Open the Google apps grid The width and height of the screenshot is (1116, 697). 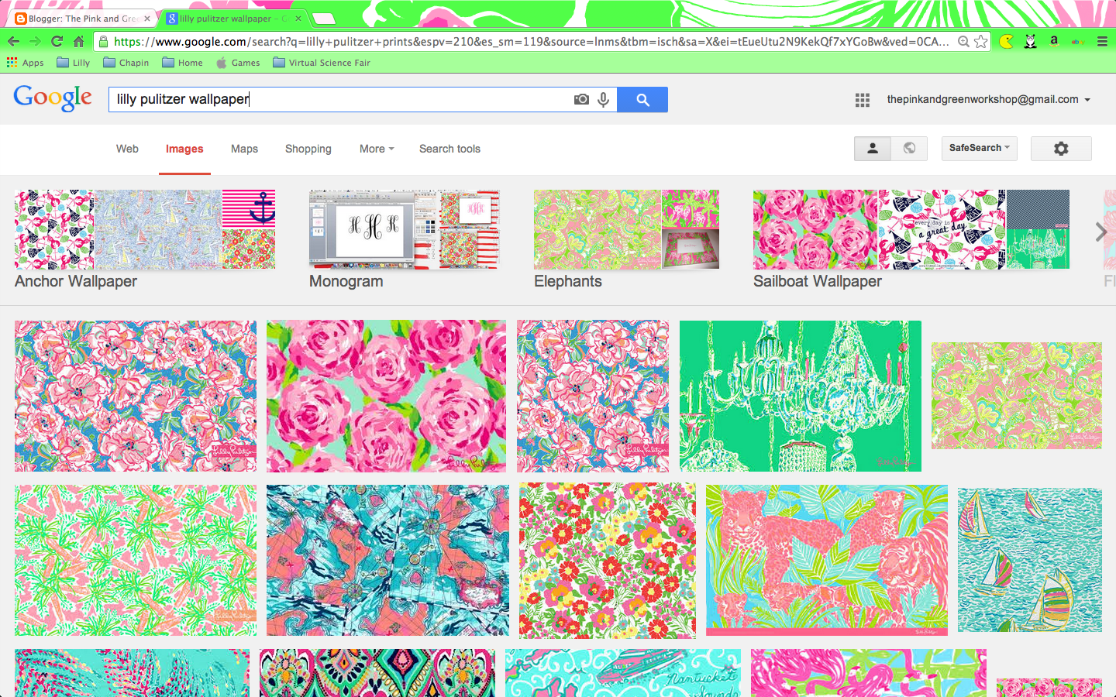click(863, 100)
